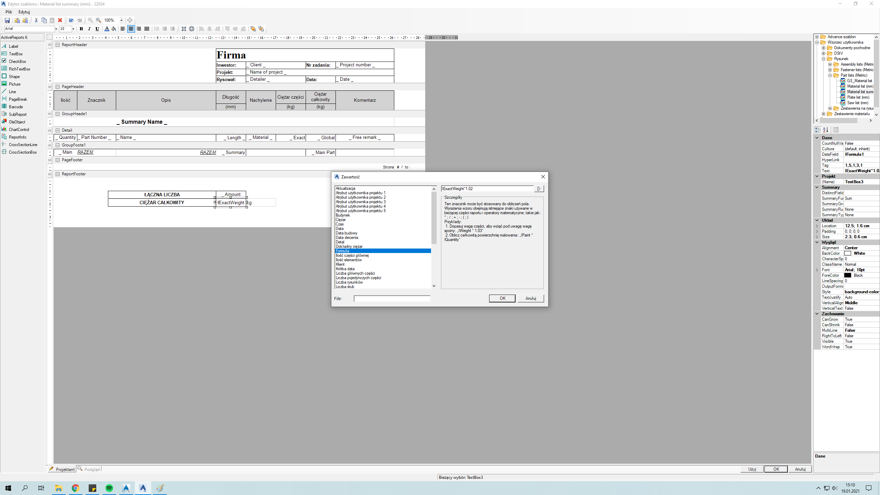Image resolution: width=880 pixels, height=495 pixels.
Task: Click Użyj in the editor window
Action: pos(752,469)
